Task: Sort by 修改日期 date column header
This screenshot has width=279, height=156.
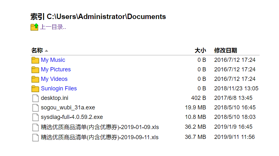Action: (225, 50)
